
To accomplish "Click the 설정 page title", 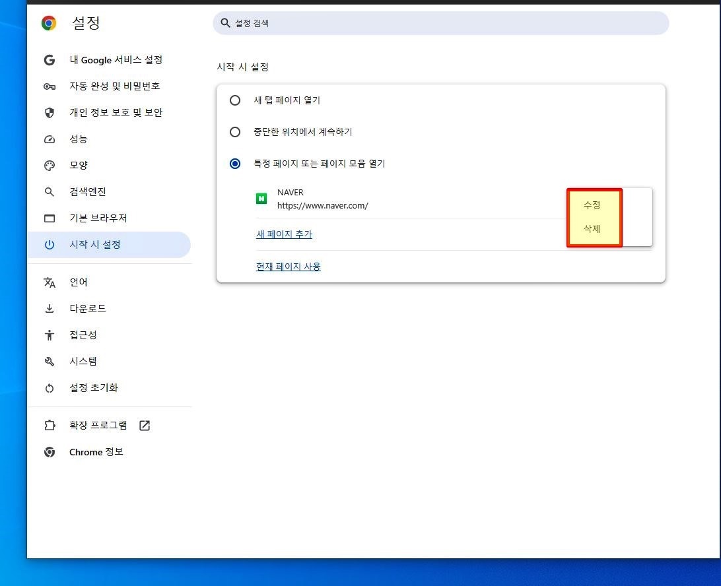I will [x=86, y=23].
